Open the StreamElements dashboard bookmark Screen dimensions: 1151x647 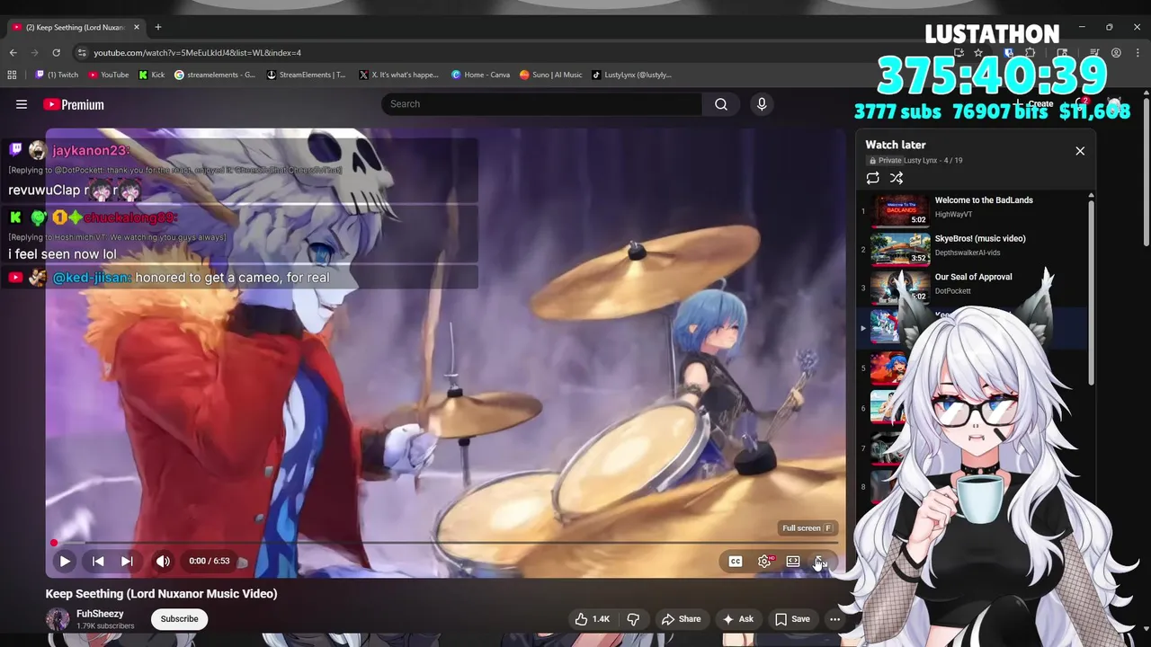pos(307,75)
